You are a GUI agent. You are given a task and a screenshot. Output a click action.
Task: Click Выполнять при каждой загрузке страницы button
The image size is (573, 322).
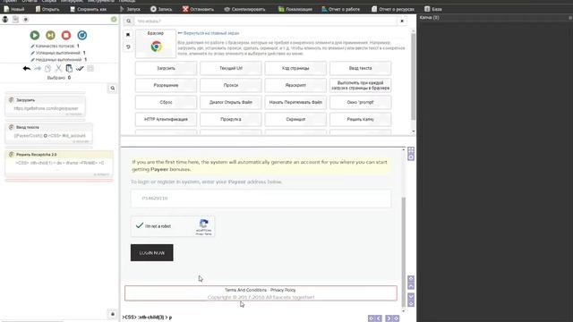click(360, 86)
